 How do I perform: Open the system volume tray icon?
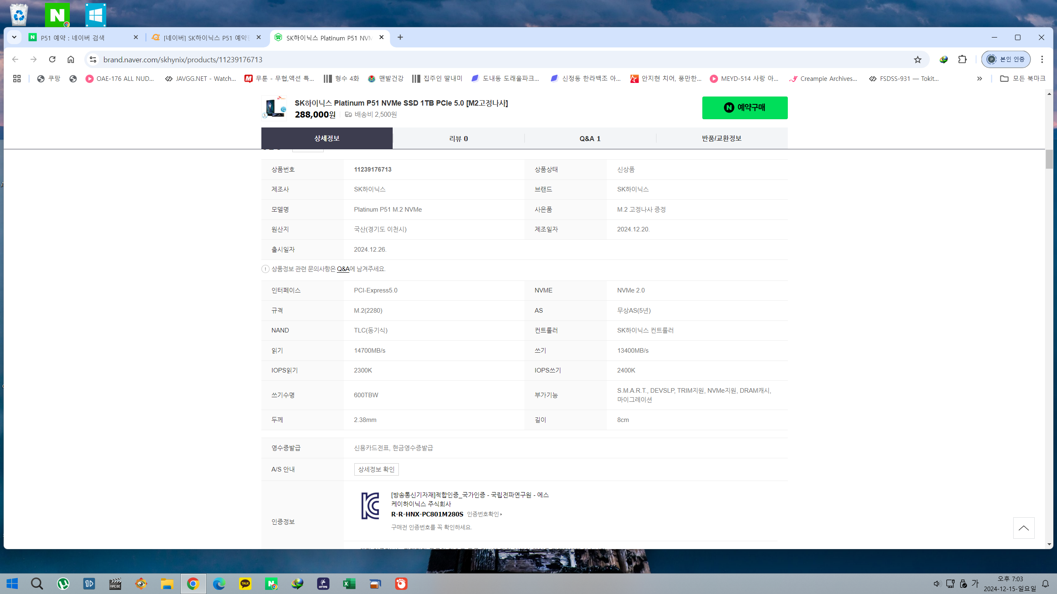[937, 584]
